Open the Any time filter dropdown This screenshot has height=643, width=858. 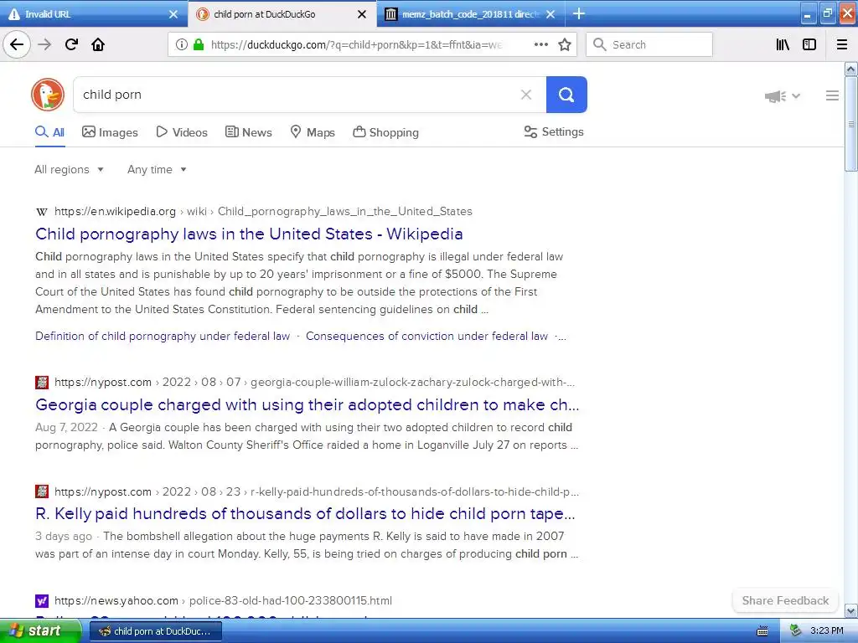tap(157, 169)
